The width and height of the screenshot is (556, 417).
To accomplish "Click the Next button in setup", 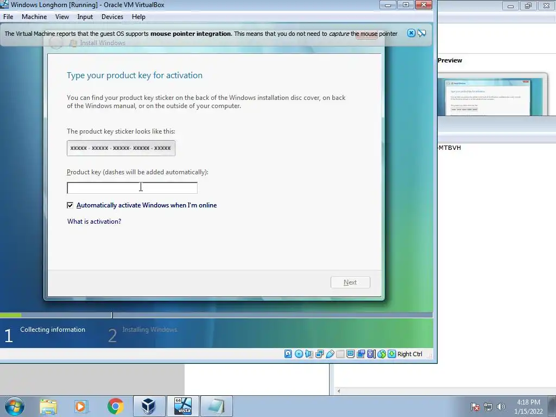I will [350, 282].
